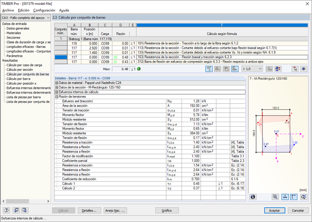Click the previous table arrow icon
Screen dimensions: 312x222
pos(16,210)
